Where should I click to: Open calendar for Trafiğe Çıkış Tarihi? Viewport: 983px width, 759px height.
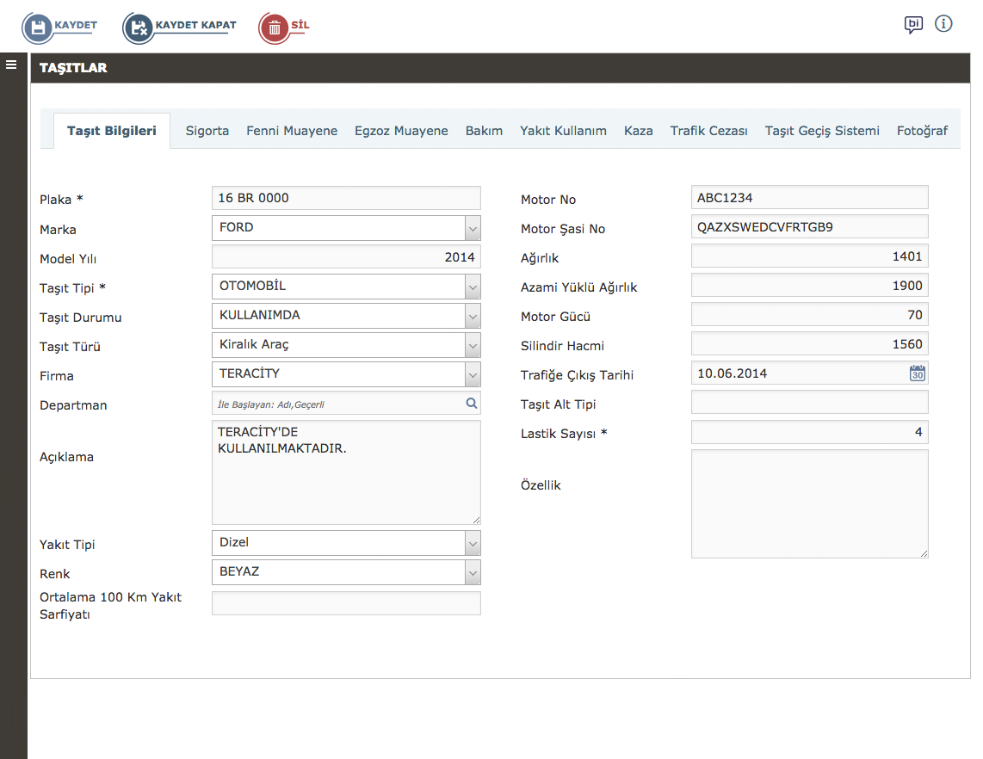(918, 373)
